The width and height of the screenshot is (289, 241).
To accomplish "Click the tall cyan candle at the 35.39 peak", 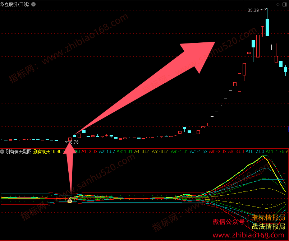I will [267, 27].
